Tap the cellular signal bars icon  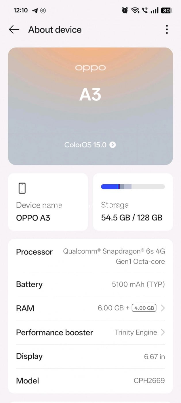(155, 10)
